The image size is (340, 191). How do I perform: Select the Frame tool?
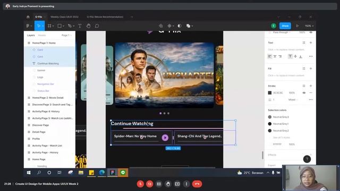click(49, 26)
